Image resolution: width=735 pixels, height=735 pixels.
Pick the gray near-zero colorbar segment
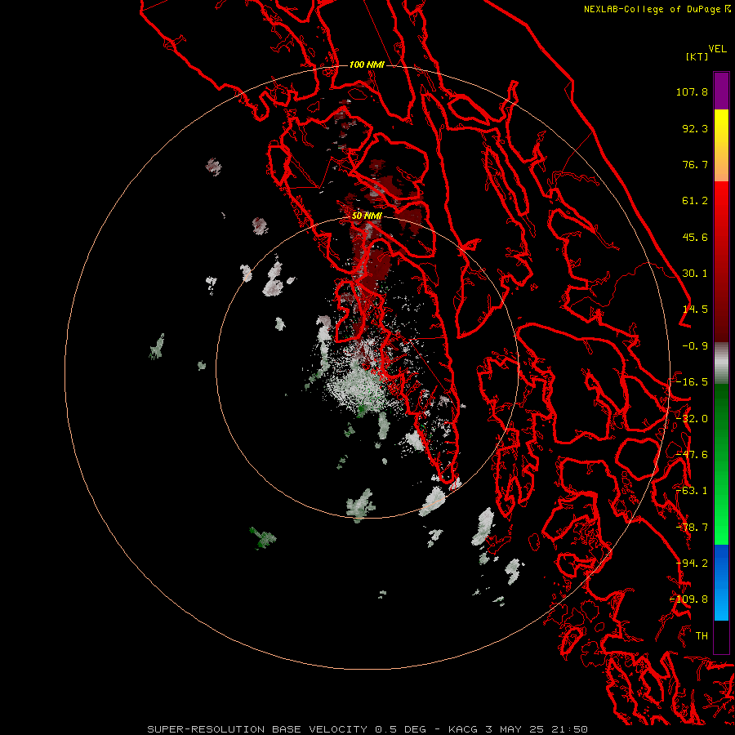pos(721,363)
